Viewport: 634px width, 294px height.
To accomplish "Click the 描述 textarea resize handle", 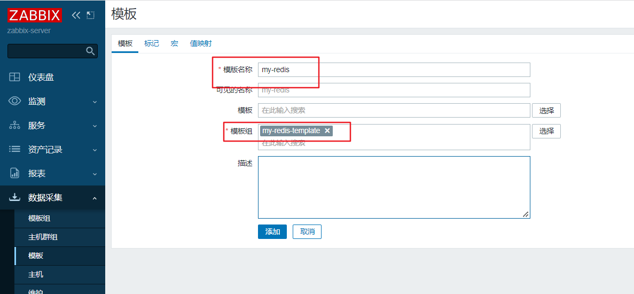I will coord(525,214).
